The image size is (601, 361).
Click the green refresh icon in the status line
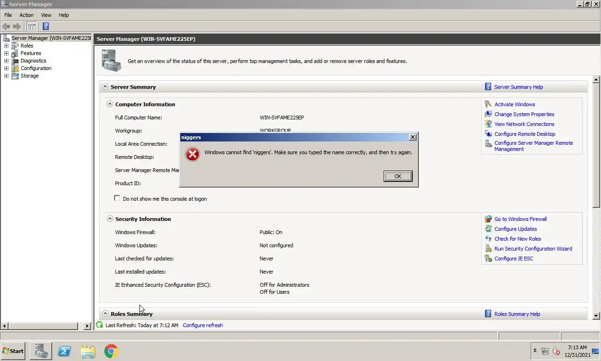click(100, 325)
